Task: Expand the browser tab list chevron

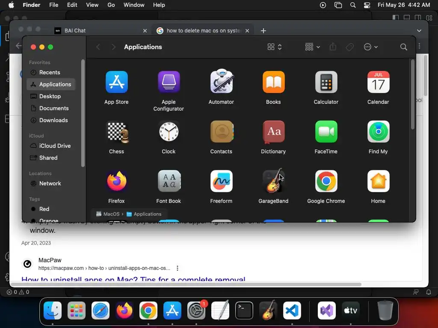Action: (x=419, y=31)
